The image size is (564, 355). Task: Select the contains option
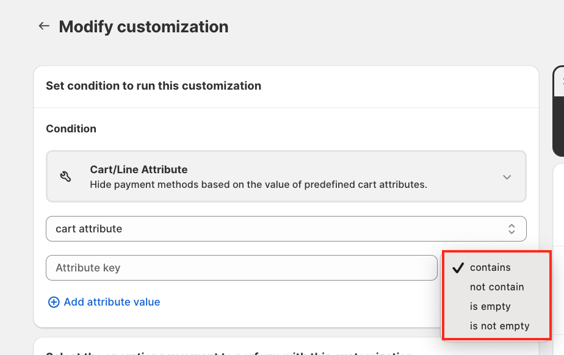(490, 267)
